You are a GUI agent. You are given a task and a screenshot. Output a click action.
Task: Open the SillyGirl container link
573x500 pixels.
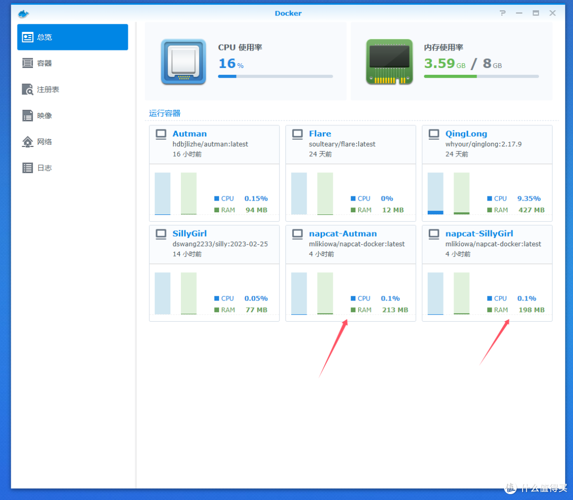point(189,234)
